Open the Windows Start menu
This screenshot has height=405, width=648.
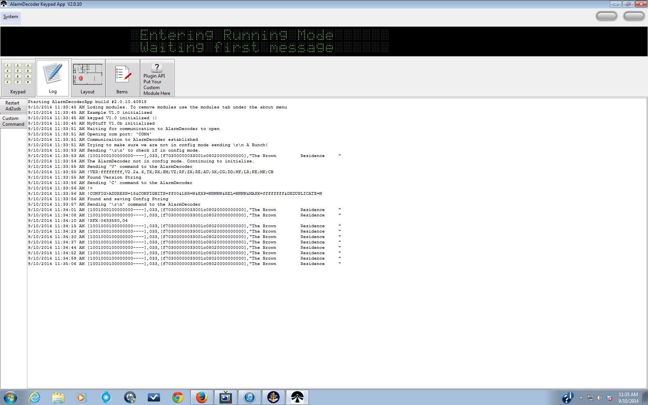(x=10, y=397)
